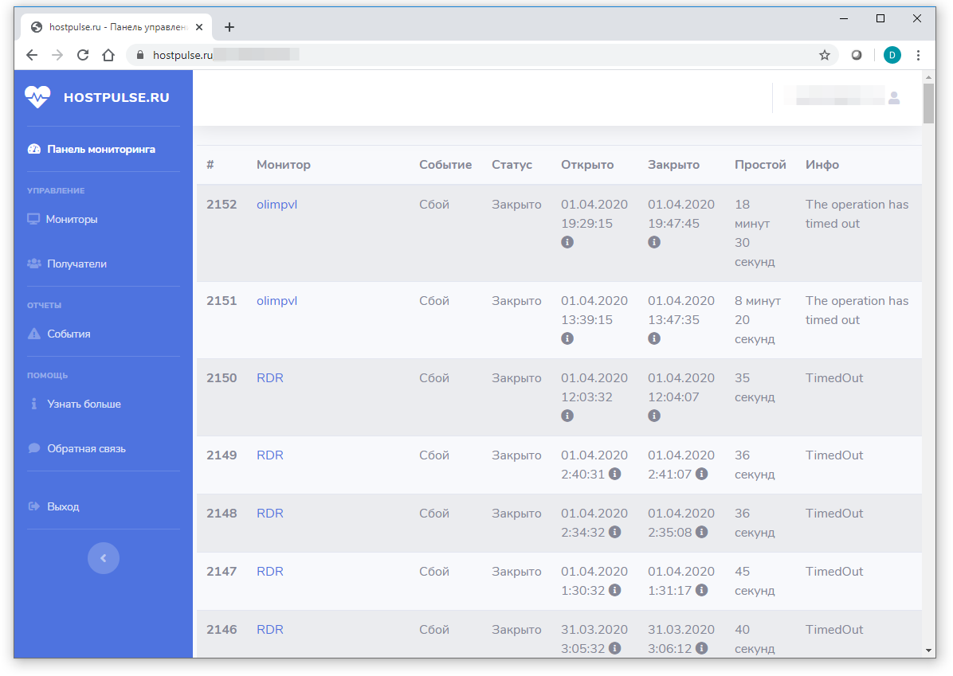Go to Мониторы in sidebar
953x676 pixels.
(x=72, y=219)
